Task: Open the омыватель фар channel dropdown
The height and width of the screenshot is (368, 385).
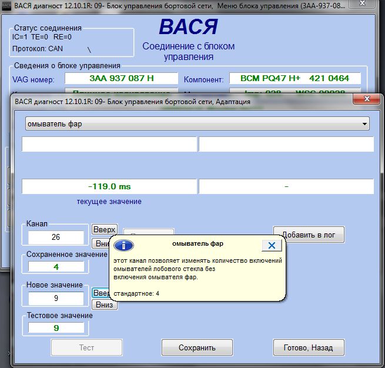Action: click(197, 123)
